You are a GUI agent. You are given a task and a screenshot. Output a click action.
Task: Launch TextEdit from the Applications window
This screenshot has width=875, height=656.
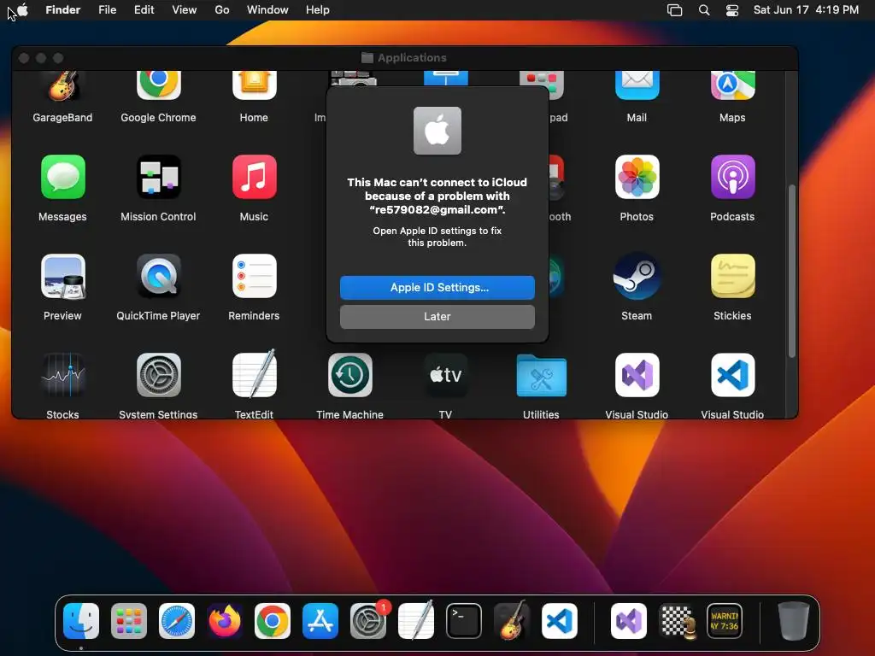(x=255, y=374)
